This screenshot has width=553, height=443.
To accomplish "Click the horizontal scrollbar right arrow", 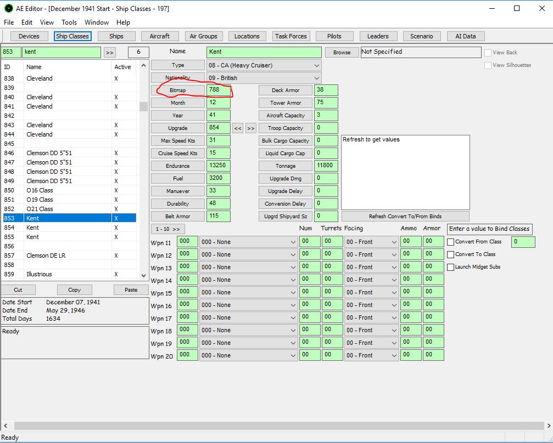I will [549, 426].
